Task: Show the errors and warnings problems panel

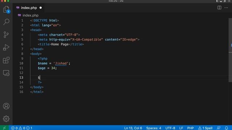Action: tap(22, 128)
